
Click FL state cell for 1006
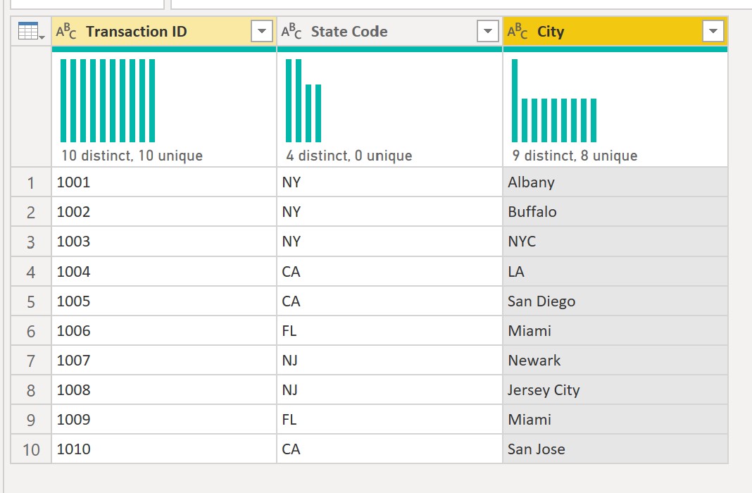click(389, 331)
